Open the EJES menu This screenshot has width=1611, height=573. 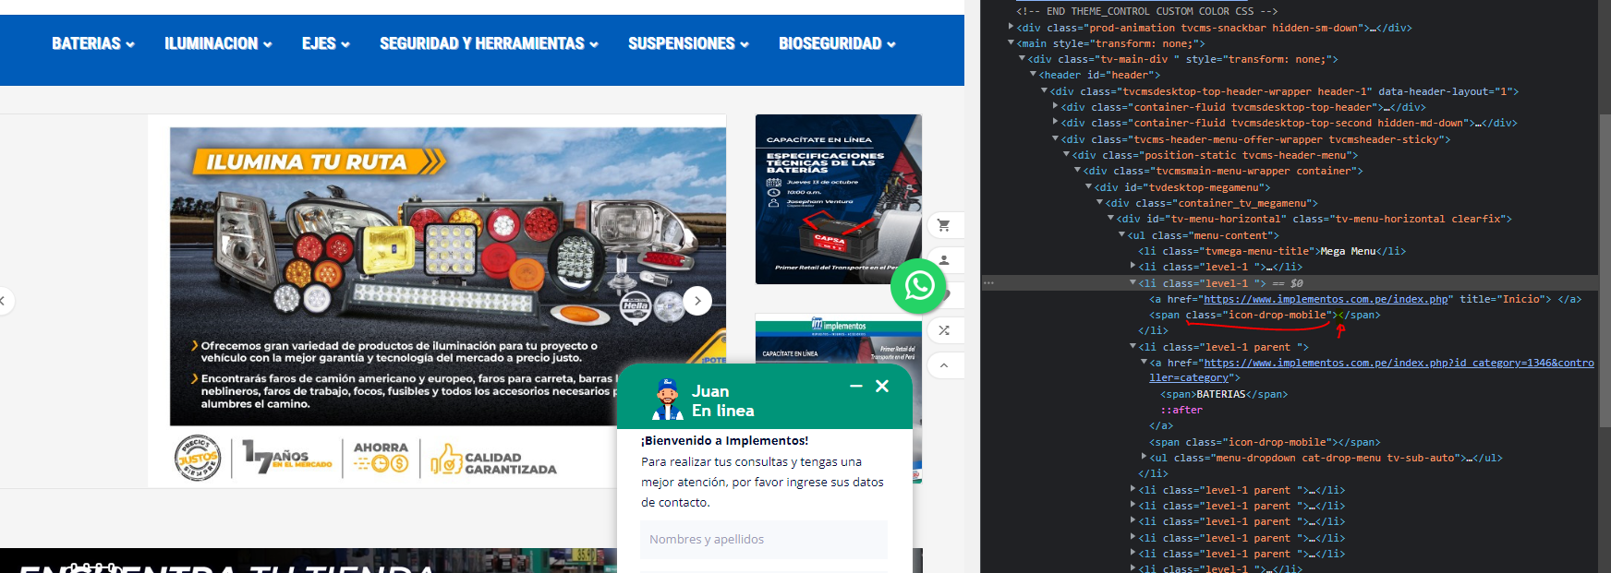point(325,43)
